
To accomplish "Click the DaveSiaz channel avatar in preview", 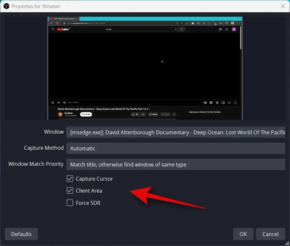I will 60,114.
